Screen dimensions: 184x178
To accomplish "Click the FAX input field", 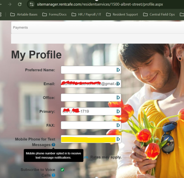I will tap(91, 125).
